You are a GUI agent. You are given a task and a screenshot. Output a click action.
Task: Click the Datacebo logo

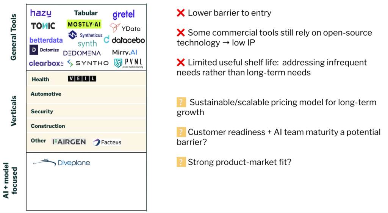point(124,40)
